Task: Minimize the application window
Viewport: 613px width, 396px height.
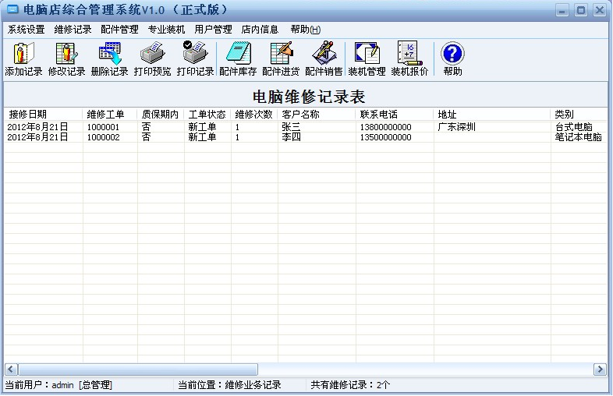Action: coord(562,10)
